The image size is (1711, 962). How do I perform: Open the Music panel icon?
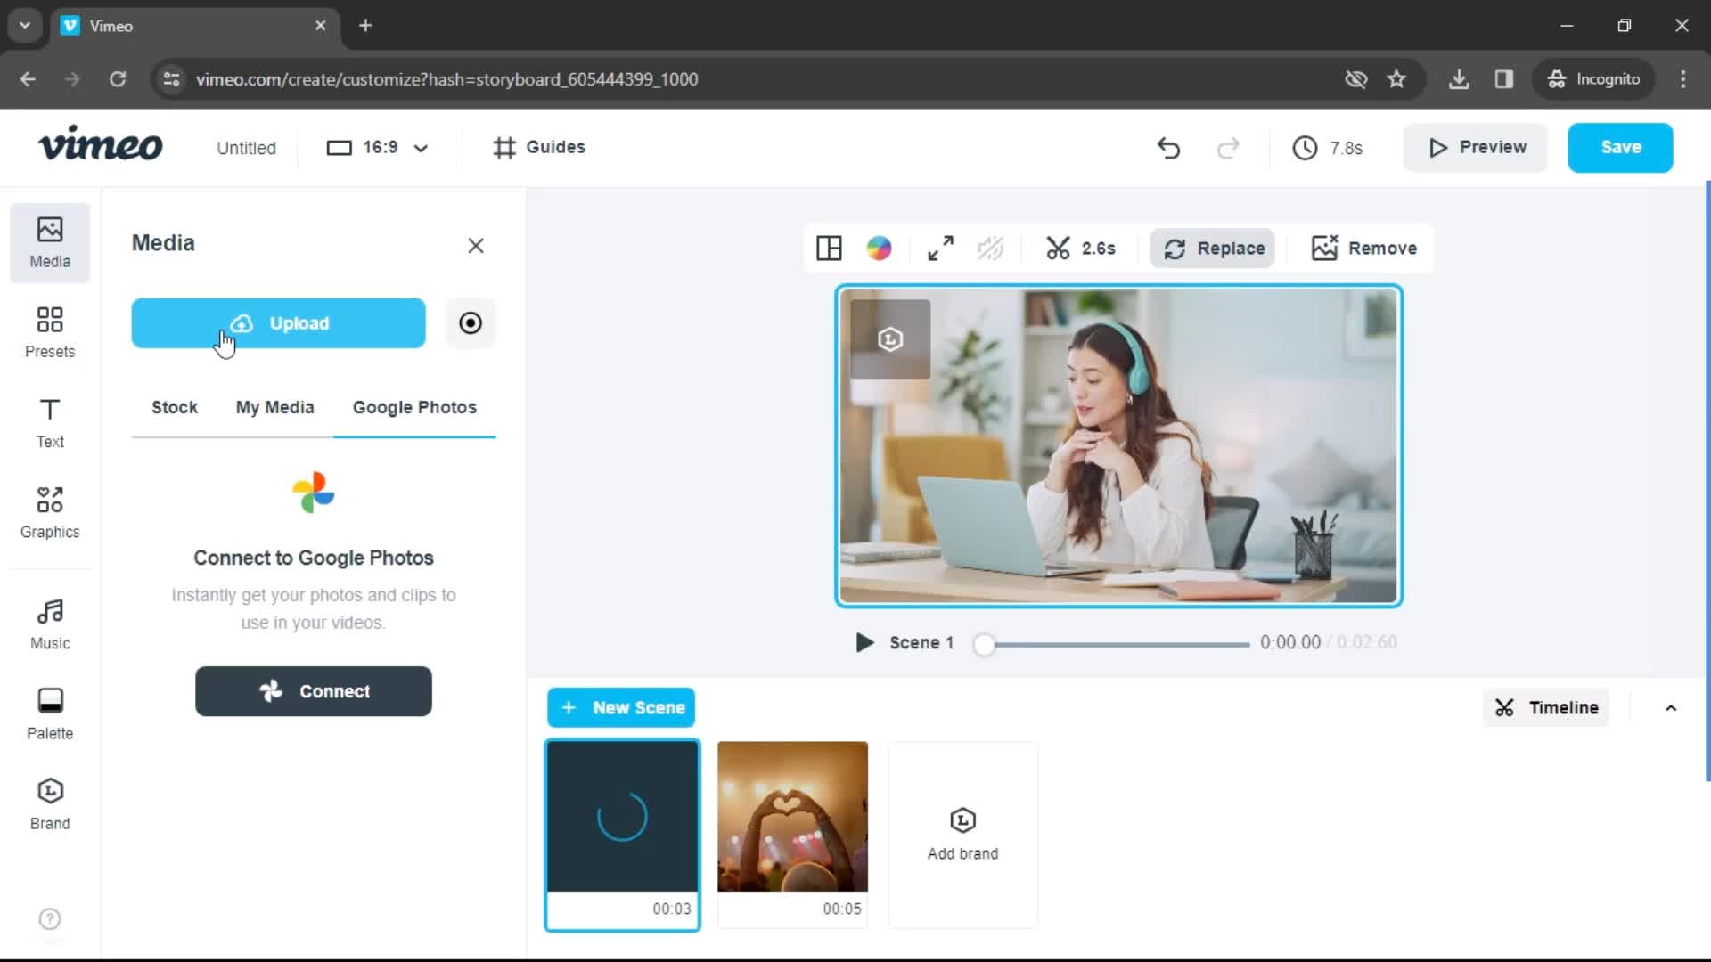(49, 622)
